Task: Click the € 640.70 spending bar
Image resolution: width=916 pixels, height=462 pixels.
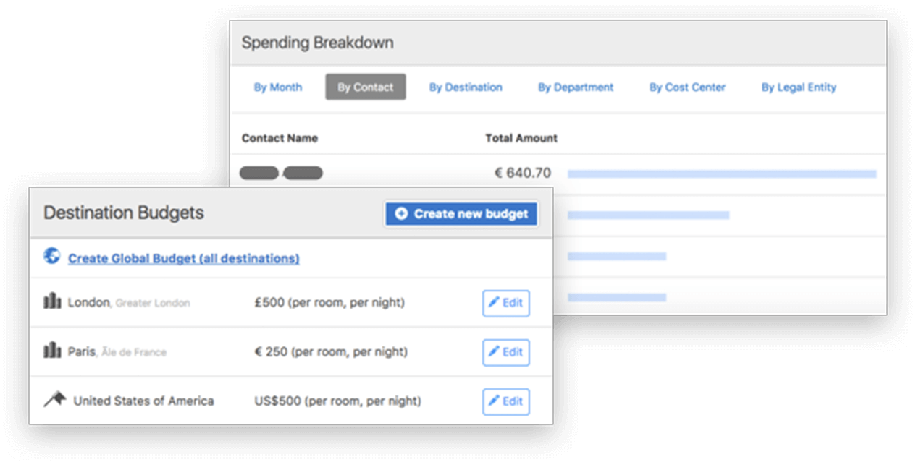Action: coord(722,174)
